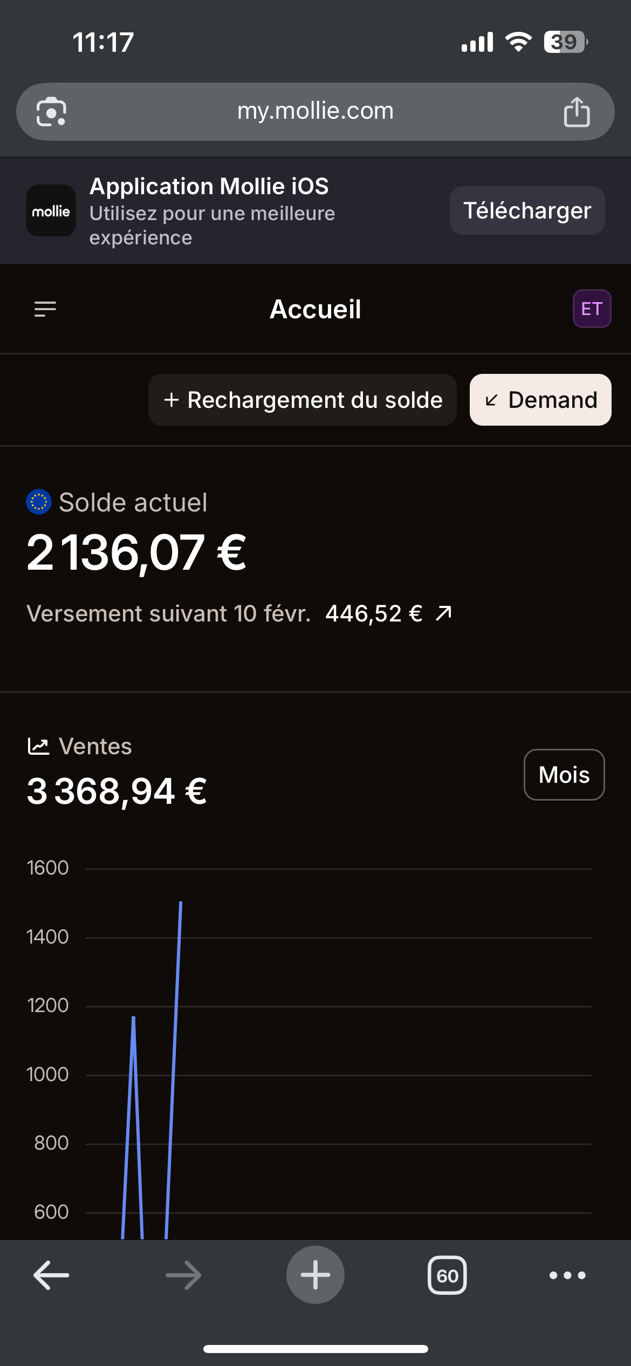The image size is (631, 1366).
Task: Tap the share icon in address bar
Action: pyautogui.click(x=577, y=112)
